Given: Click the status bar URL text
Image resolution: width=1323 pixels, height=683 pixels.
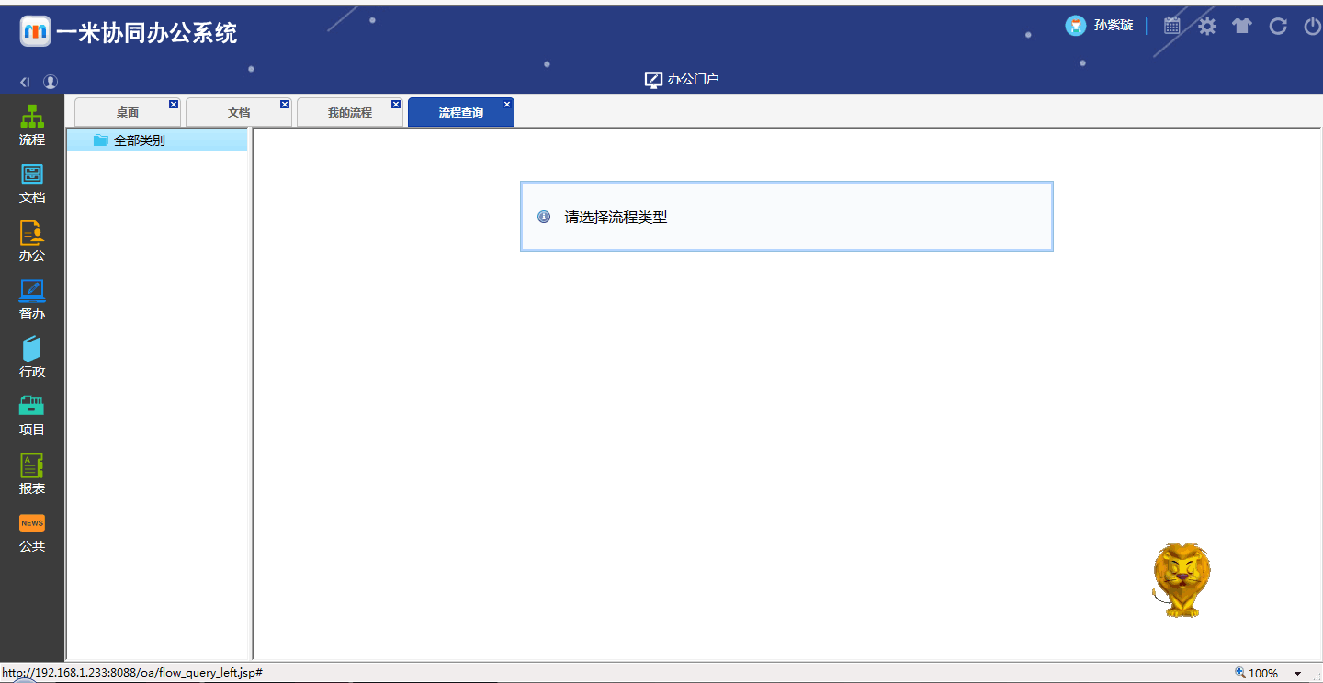Looking at the screenshot, I should (132, 673).
